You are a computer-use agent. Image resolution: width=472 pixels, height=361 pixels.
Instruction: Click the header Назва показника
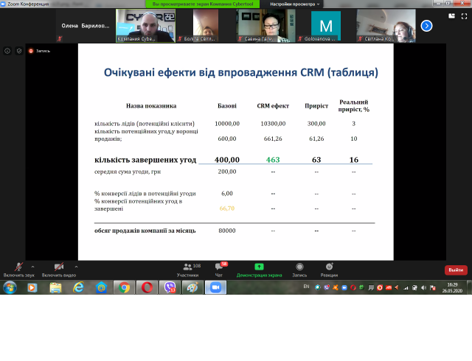(x=151, y=106)
